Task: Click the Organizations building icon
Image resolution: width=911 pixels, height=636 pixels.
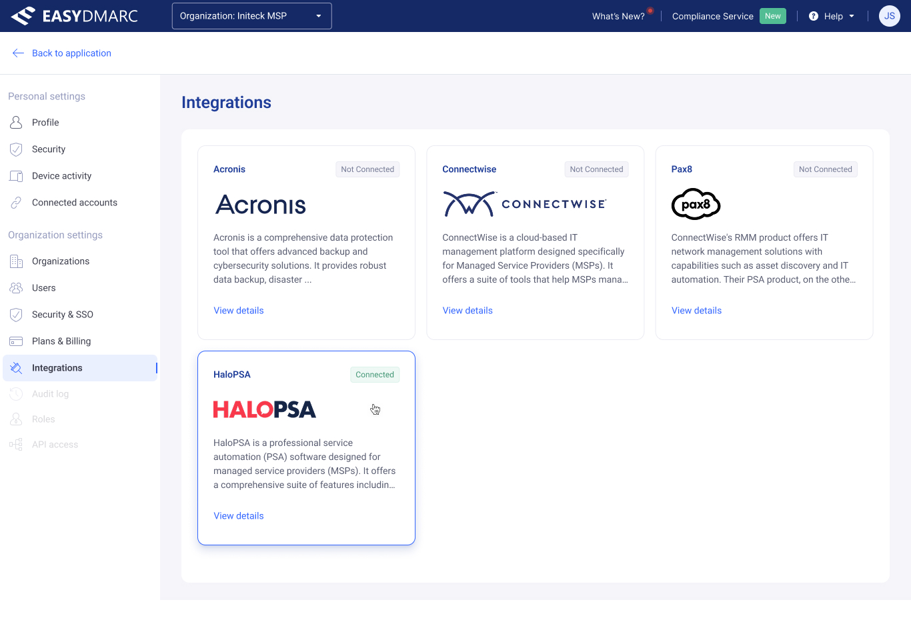Action: pos(16,261)
